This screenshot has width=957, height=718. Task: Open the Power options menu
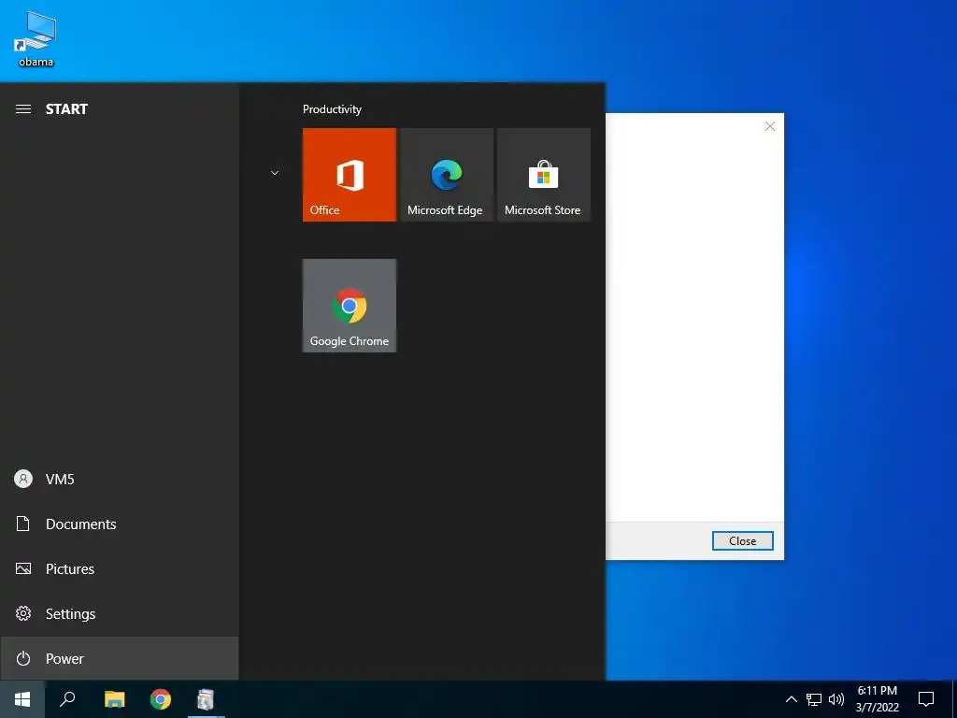[119, 659]
